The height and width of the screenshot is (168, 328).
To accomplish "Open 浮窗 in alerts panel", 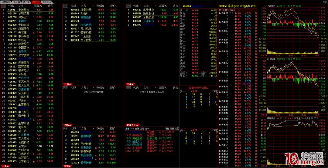I will click(167, 128).
